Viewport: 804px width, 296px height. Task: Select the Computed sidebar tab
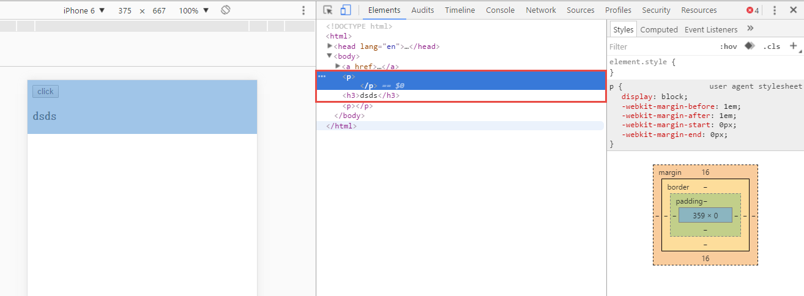[659, 29]
